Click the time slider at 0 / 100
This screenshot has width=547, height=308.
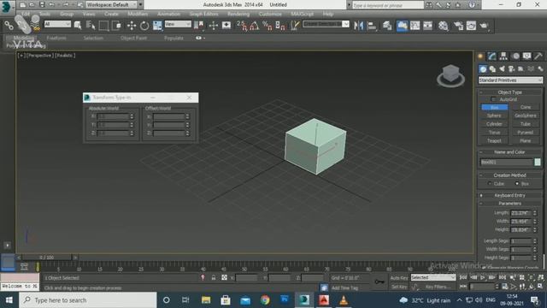coord(46,258)
